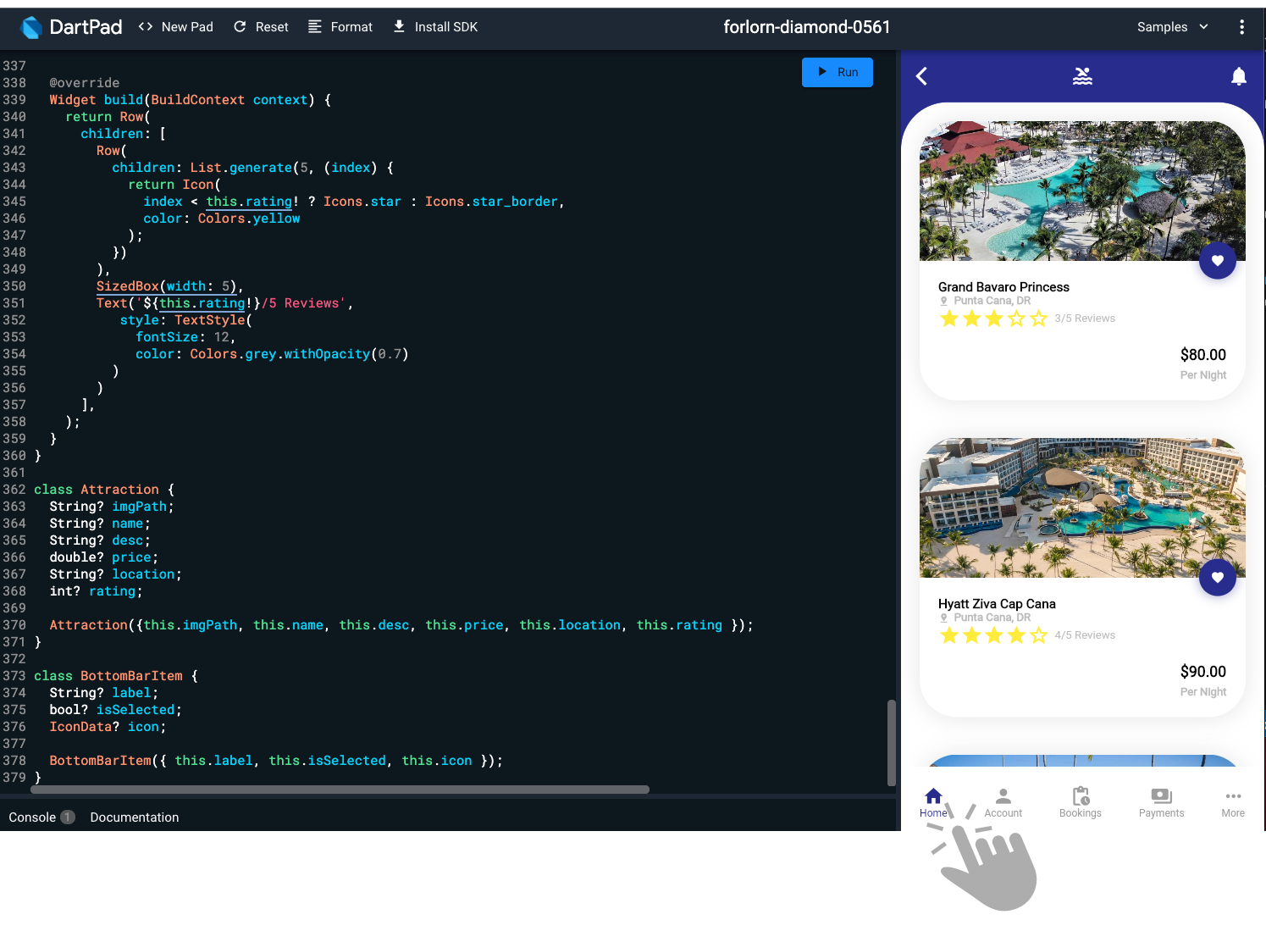The image size is (1266, 931).
Task: Select the Bookings tab in the bottom bar
Action: point(1081,802)
